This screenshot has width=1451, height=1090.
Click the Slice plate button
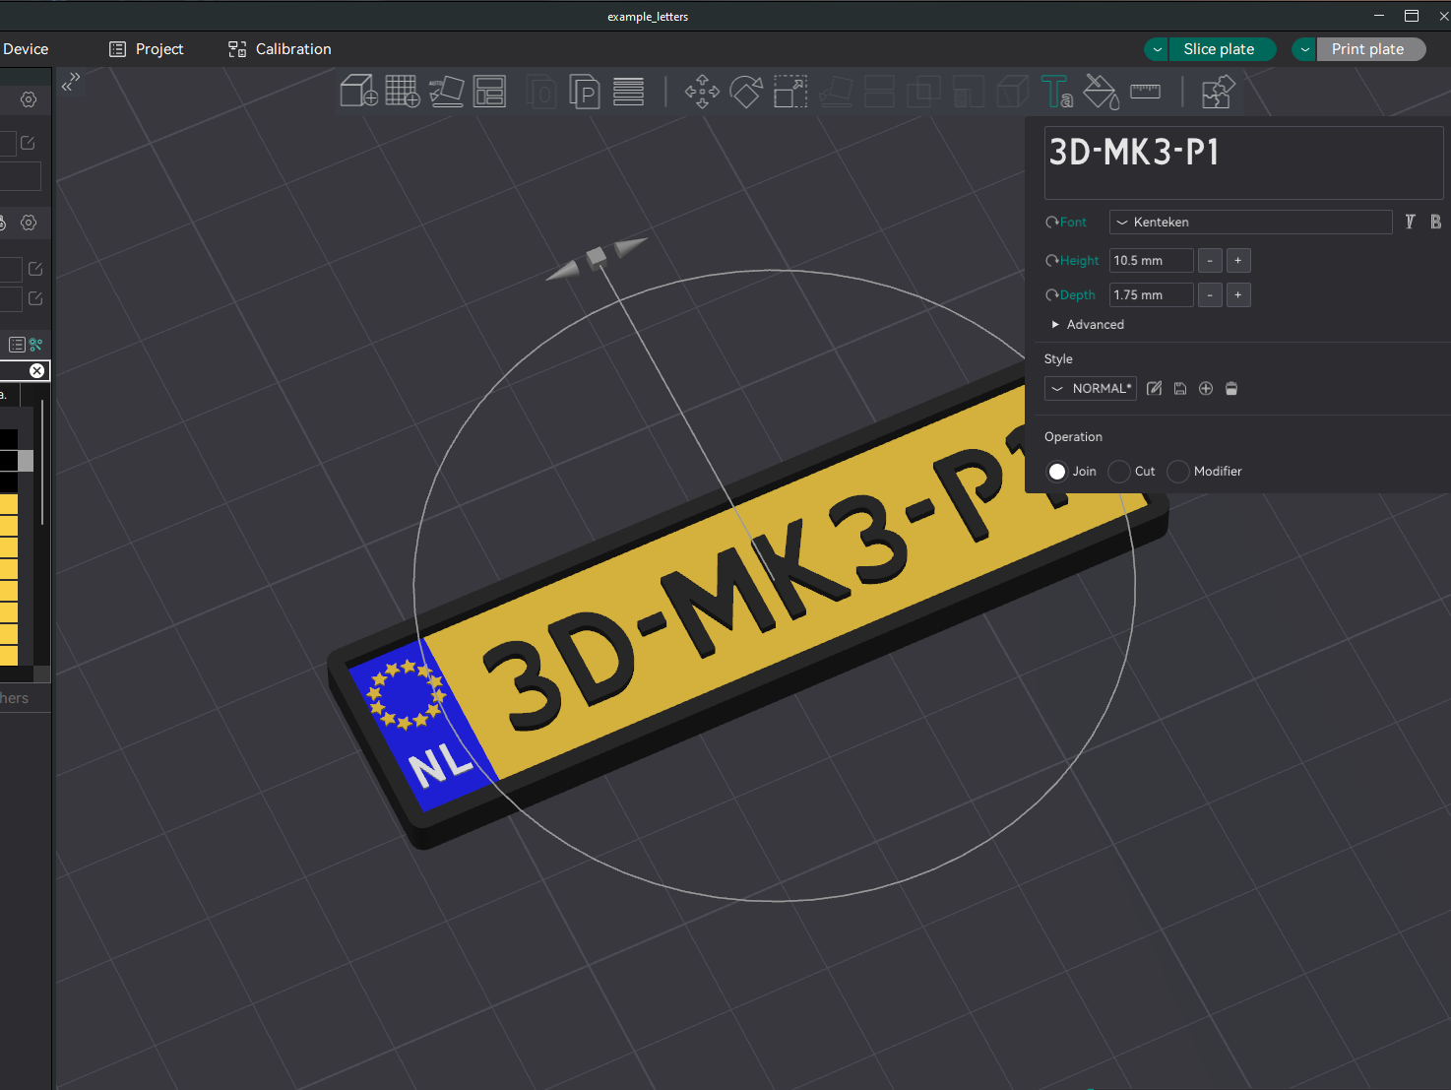pos(1221,48)
